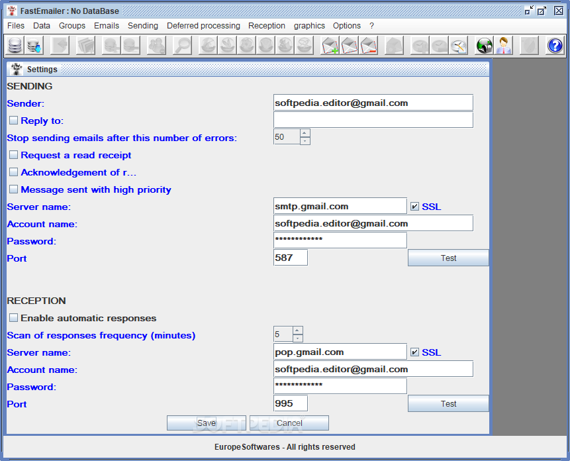The height and width of the screenshot is (461, 570).
Task: Click the greyed-out open envelope icon
Action: [395, 46]
